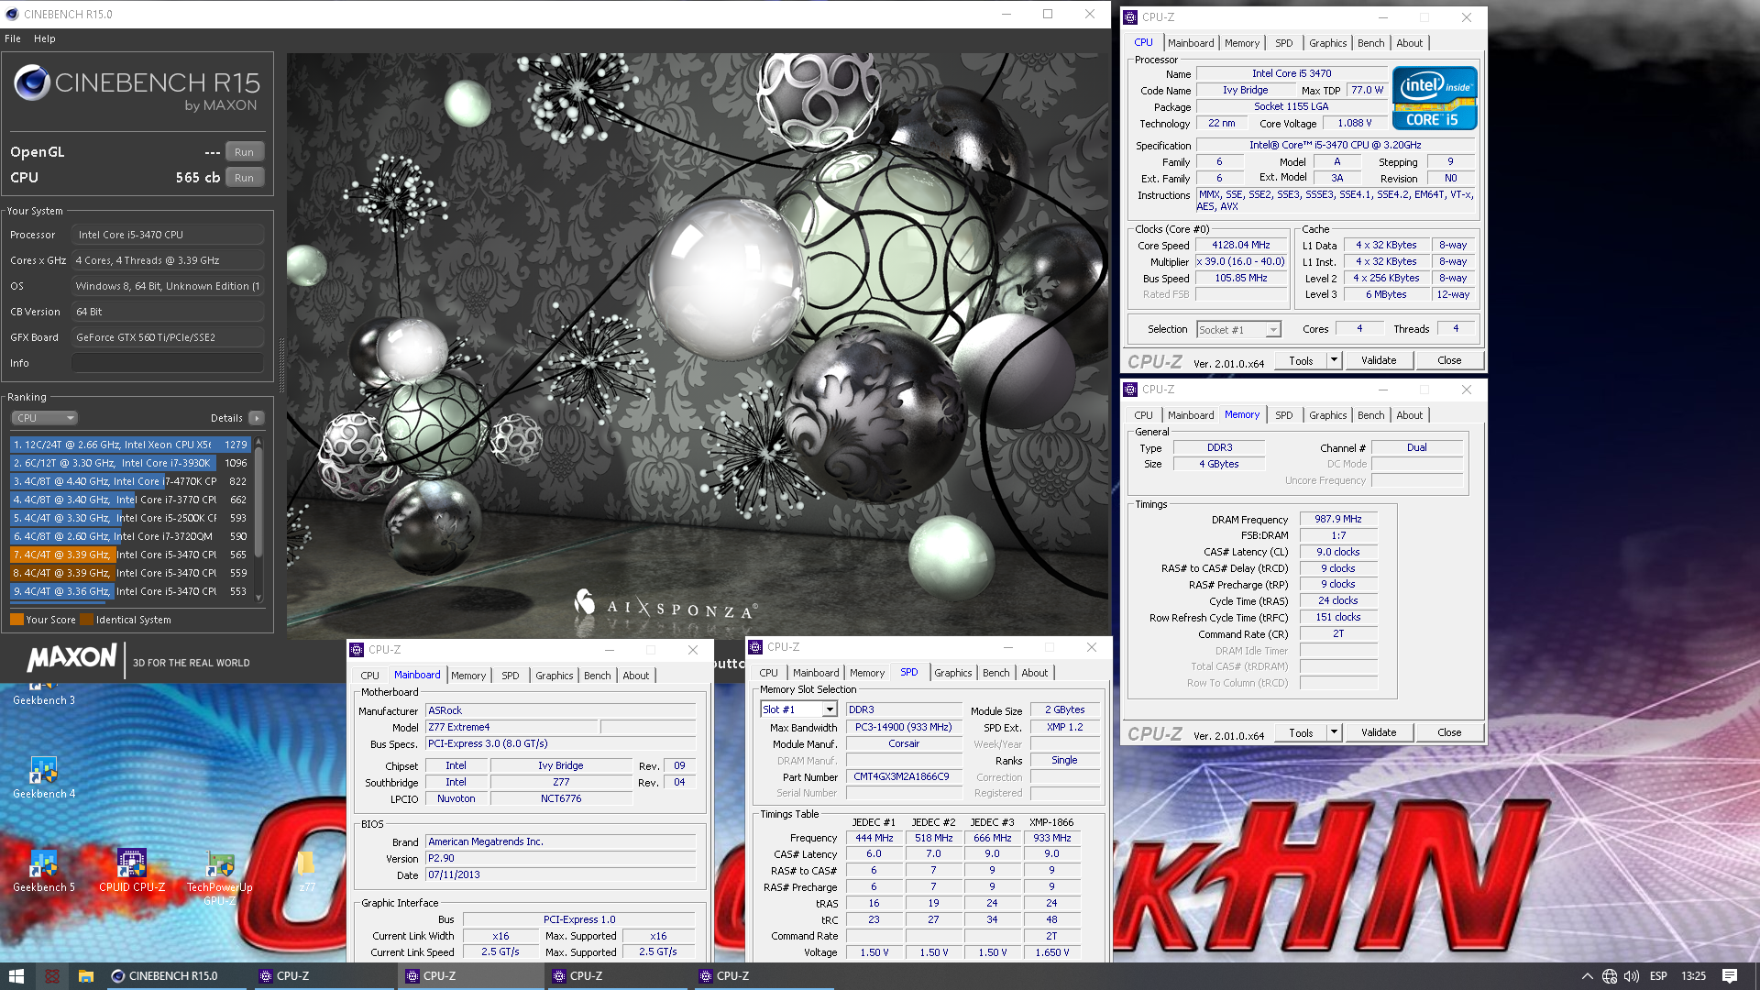The image size is (1760, 990).
Task: Click the Part Number CMT4GX3M2A1866C9 field
Action: point(902,776)
